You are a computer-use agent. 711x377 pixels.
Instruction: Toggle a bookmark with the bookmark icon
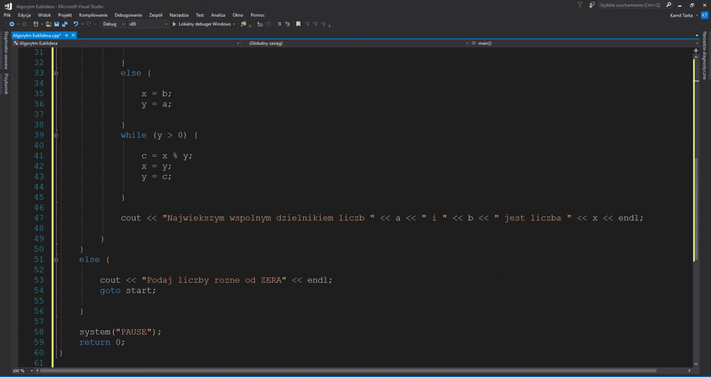[298, 24]
